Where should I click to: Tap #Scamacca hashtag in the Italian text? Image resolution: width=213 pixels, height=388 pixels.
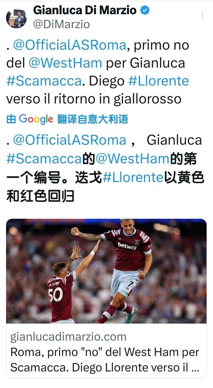pyautogui.click(x=44, y=81)
